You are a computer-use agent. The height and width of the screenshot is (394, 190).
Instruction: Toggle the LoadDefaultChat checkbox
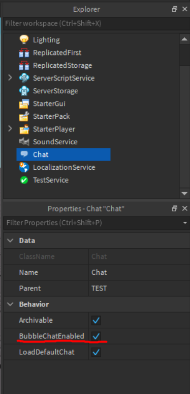(x=97, y=352)
